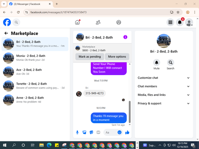Click the Thanks I'll message you bubble
Viewport: 199px width, 149px height.
(109, 118)
